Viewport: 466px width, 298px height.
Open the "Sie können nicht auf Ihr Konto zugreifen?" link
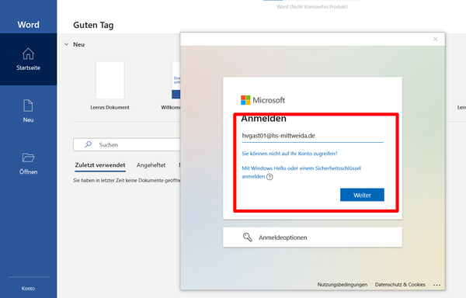pos(290,154)
